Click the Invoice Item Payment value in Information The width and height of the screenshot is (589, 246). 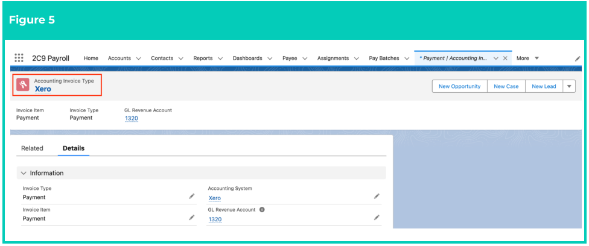(x=34, y=219)
